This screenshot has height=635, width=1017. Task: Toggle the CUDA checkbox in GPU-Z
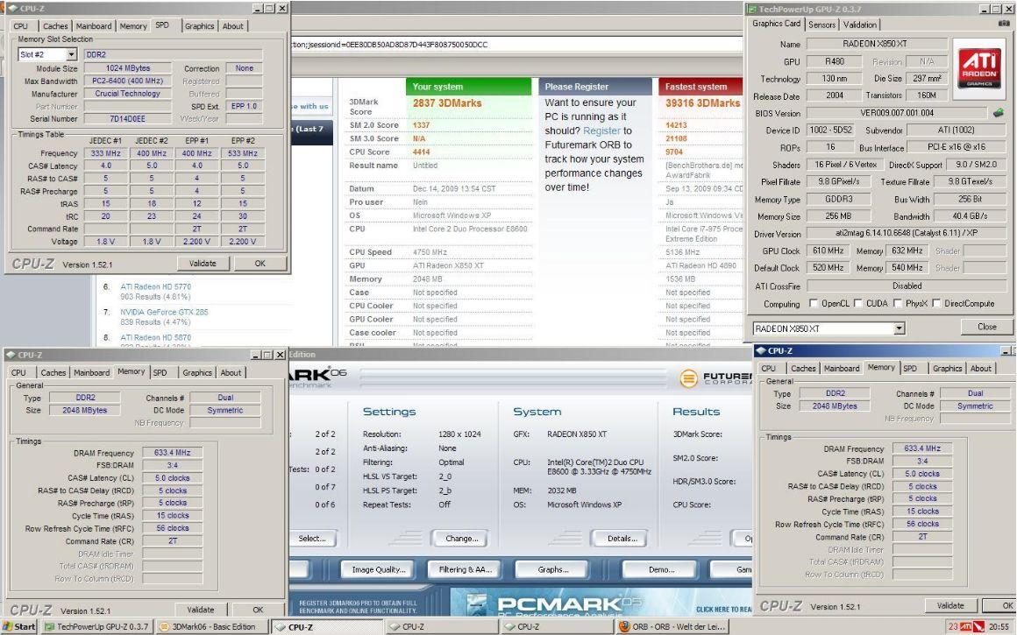tap(858, 303)
